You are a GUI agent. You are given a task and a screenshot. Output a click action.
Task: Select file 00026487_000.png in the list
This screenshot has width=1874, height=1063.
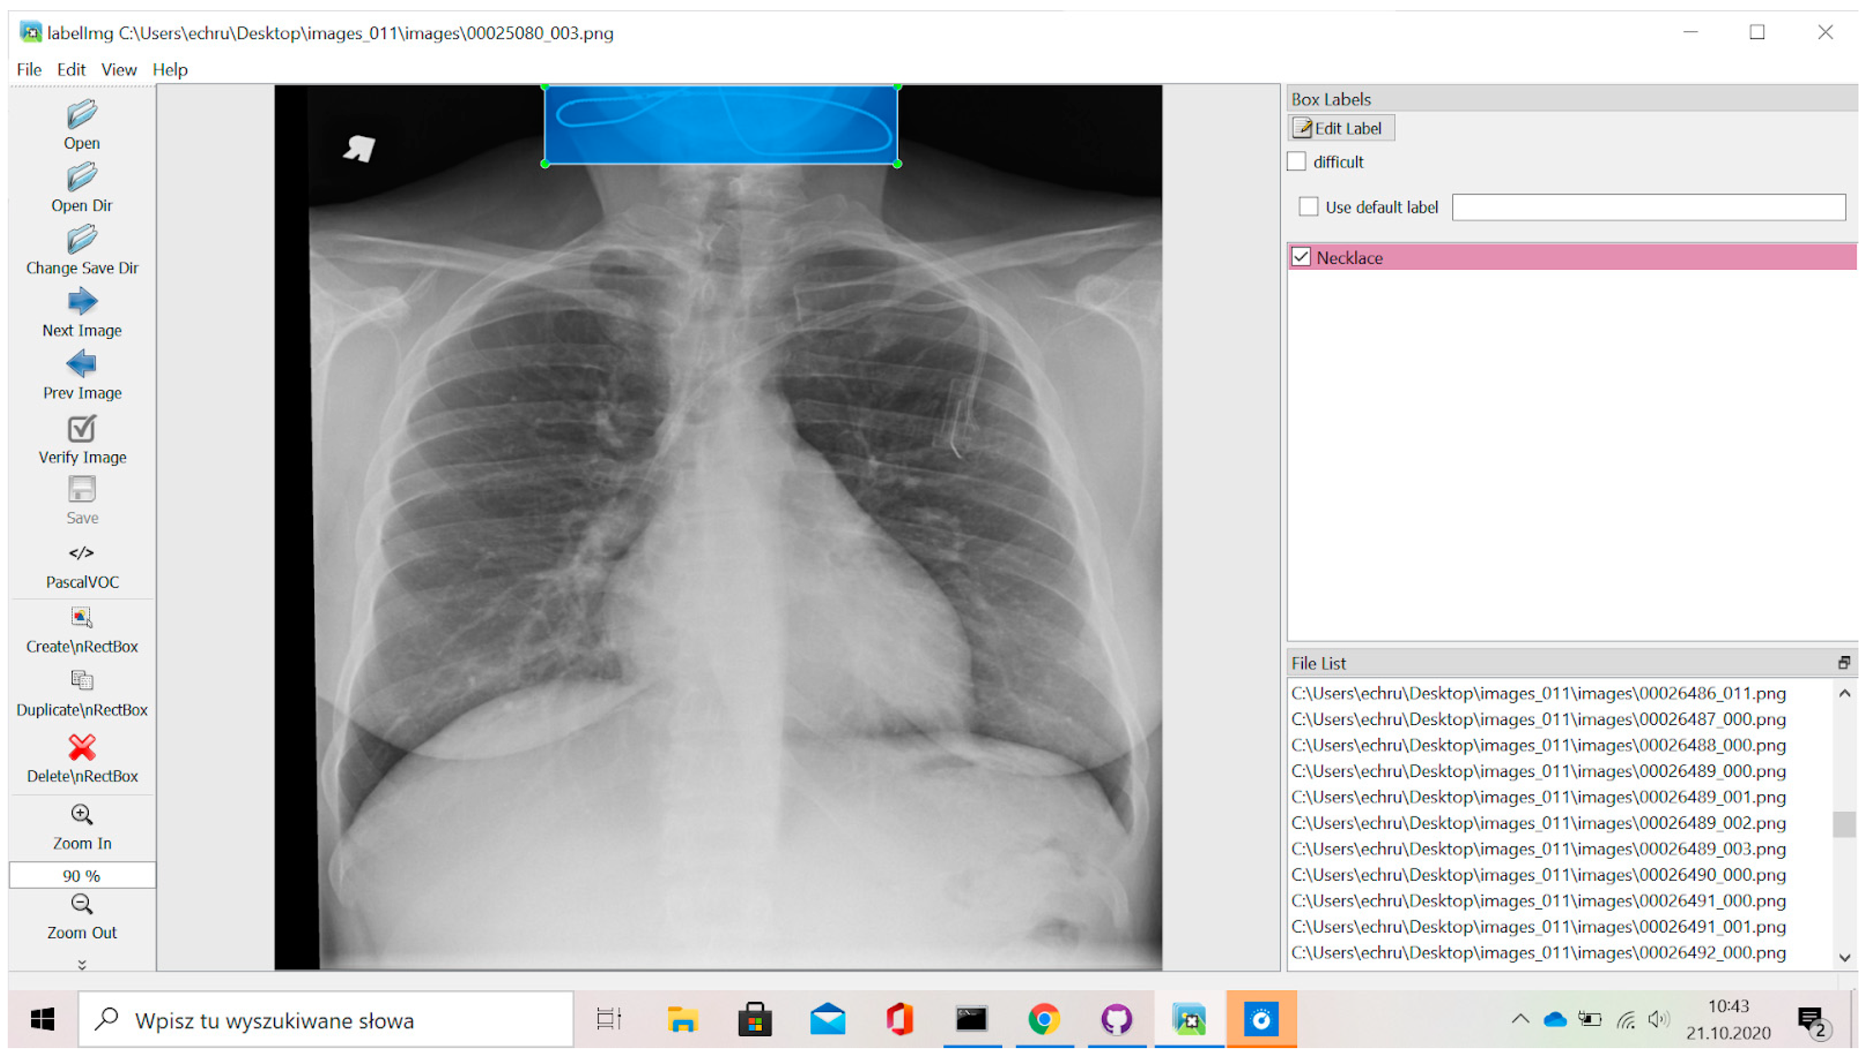(x=1538, y=719)
